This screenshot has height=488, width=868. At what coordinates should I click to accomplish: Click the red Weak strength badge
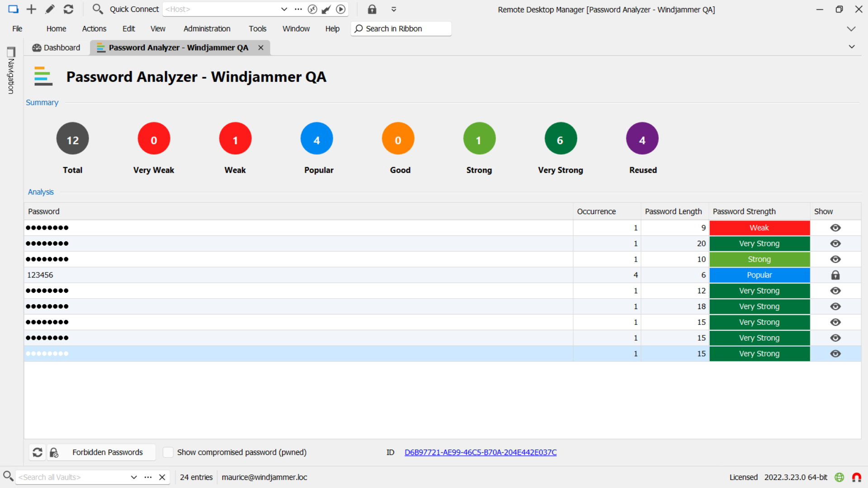pyautogui.click(x=759, y=228)
